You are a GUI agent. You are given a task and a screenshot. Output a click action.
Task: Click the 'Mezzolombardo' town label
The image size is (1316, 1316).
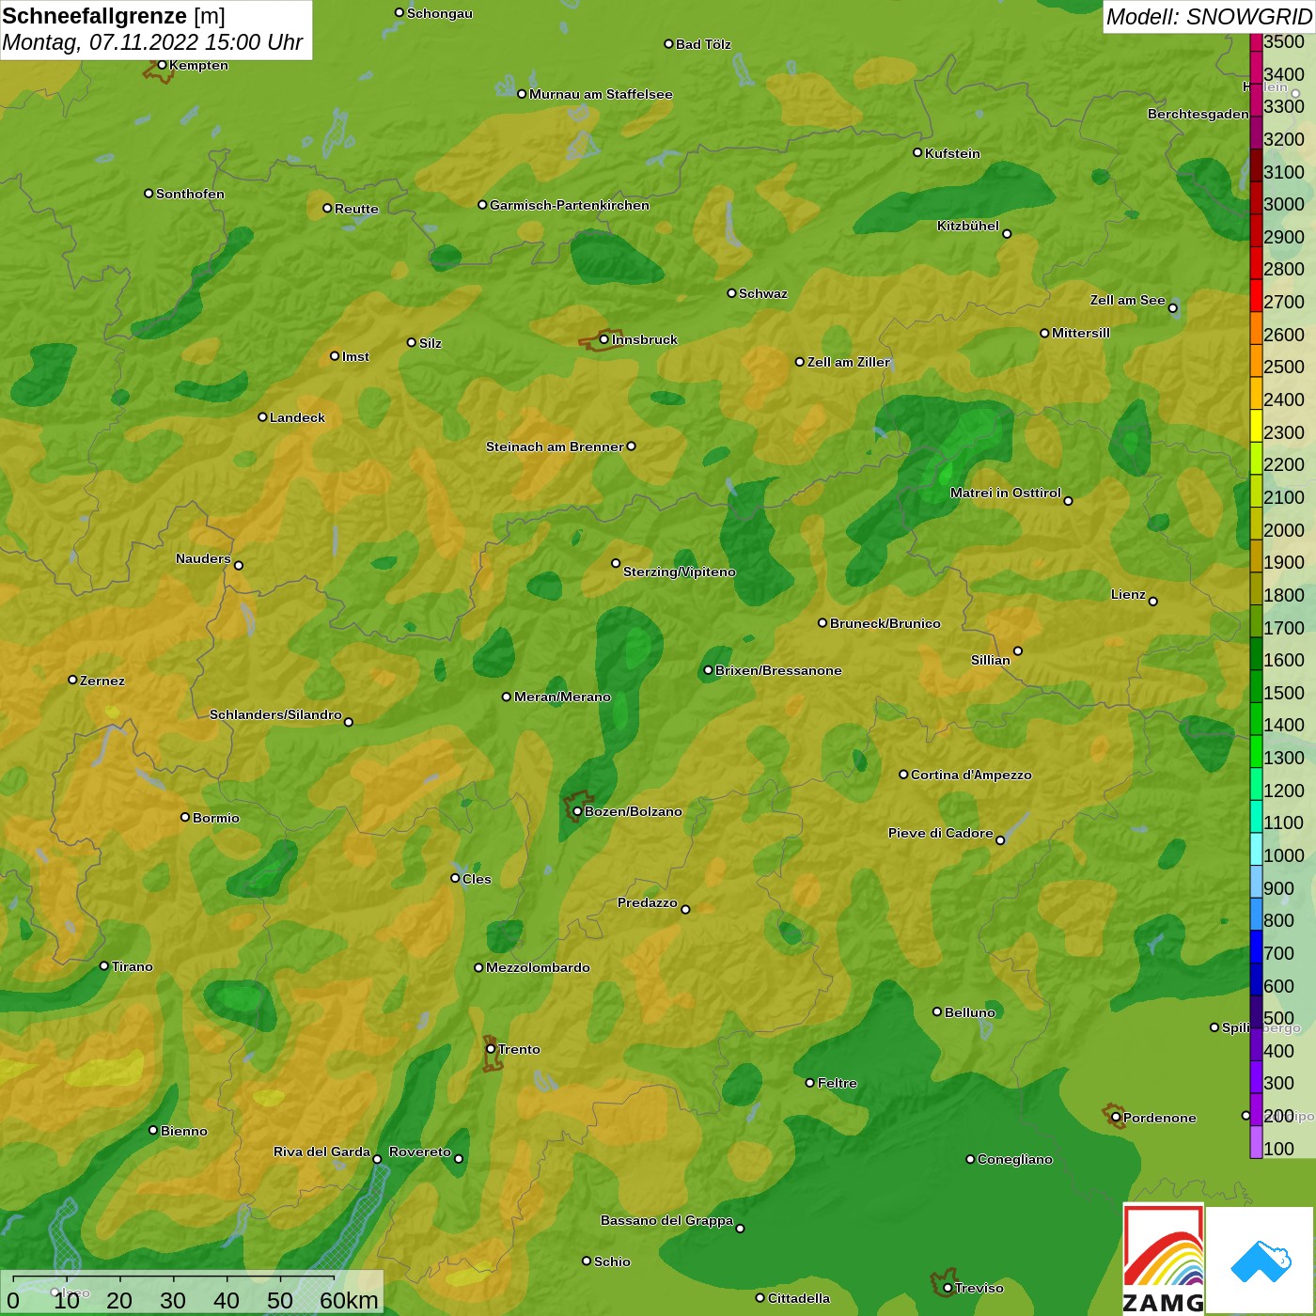pyautogui.click(x=538, y=967)
